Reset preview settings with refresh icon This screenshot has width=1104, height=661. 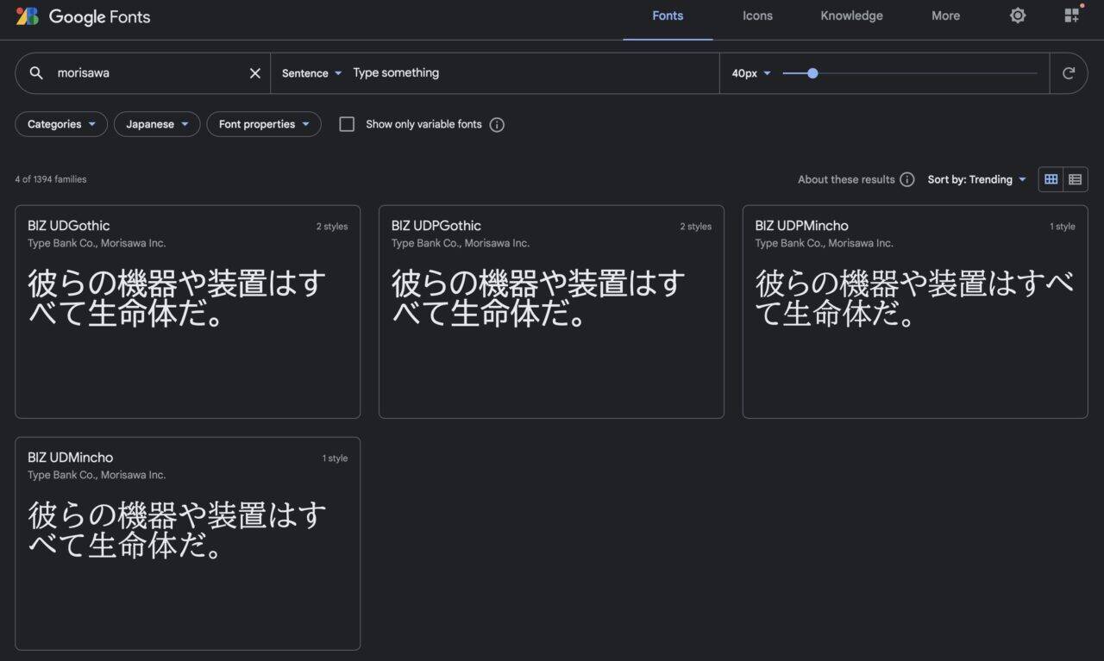click(1069, 73)
